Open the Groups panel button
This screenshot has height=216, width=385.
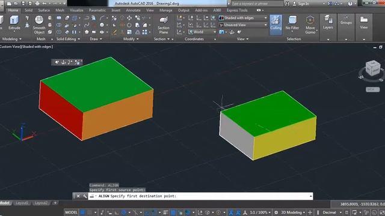tap(346, 20)
